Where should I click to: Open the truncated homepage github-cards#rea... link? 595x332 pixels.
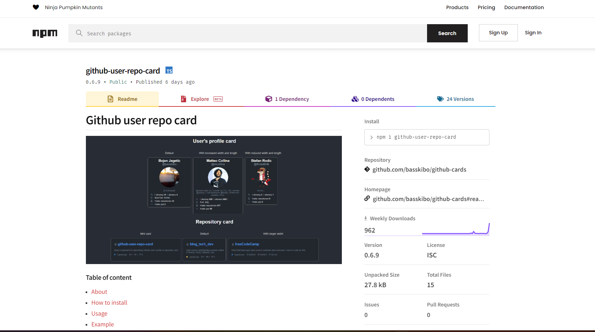pos(428,199)
